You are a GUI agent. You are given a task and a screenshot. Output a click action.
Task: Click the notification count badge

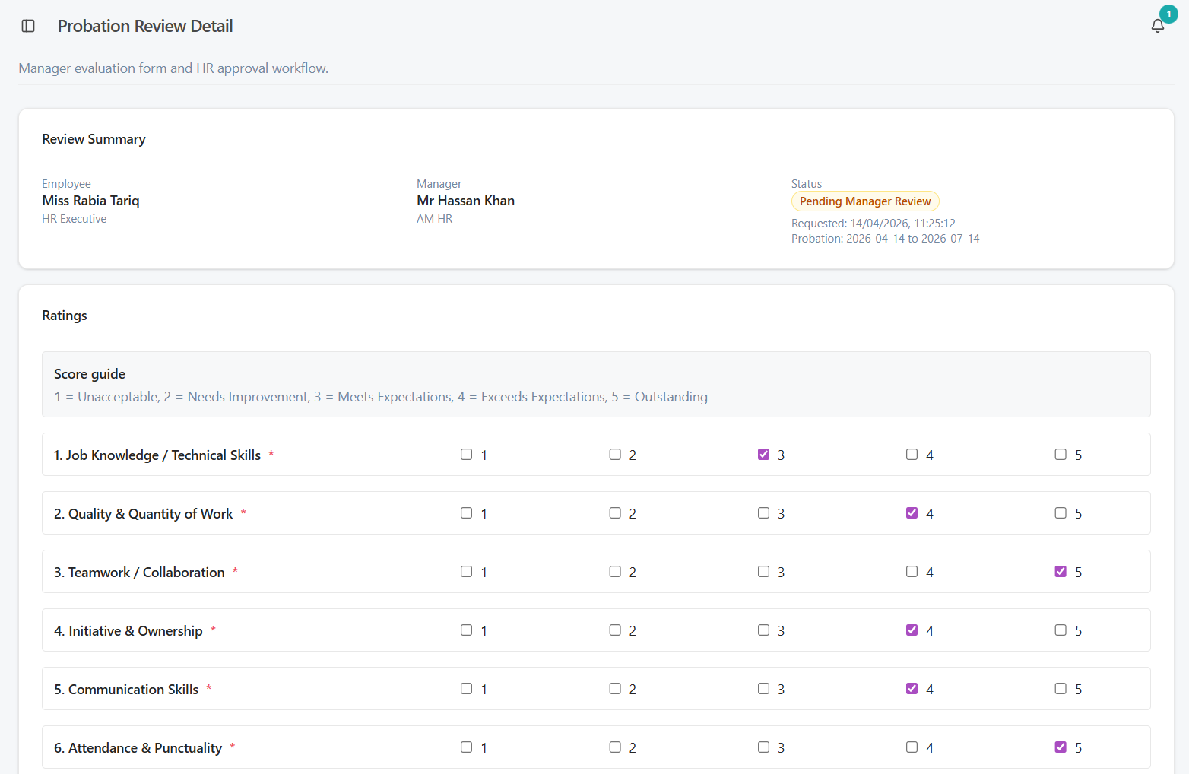pos(1168,14)
